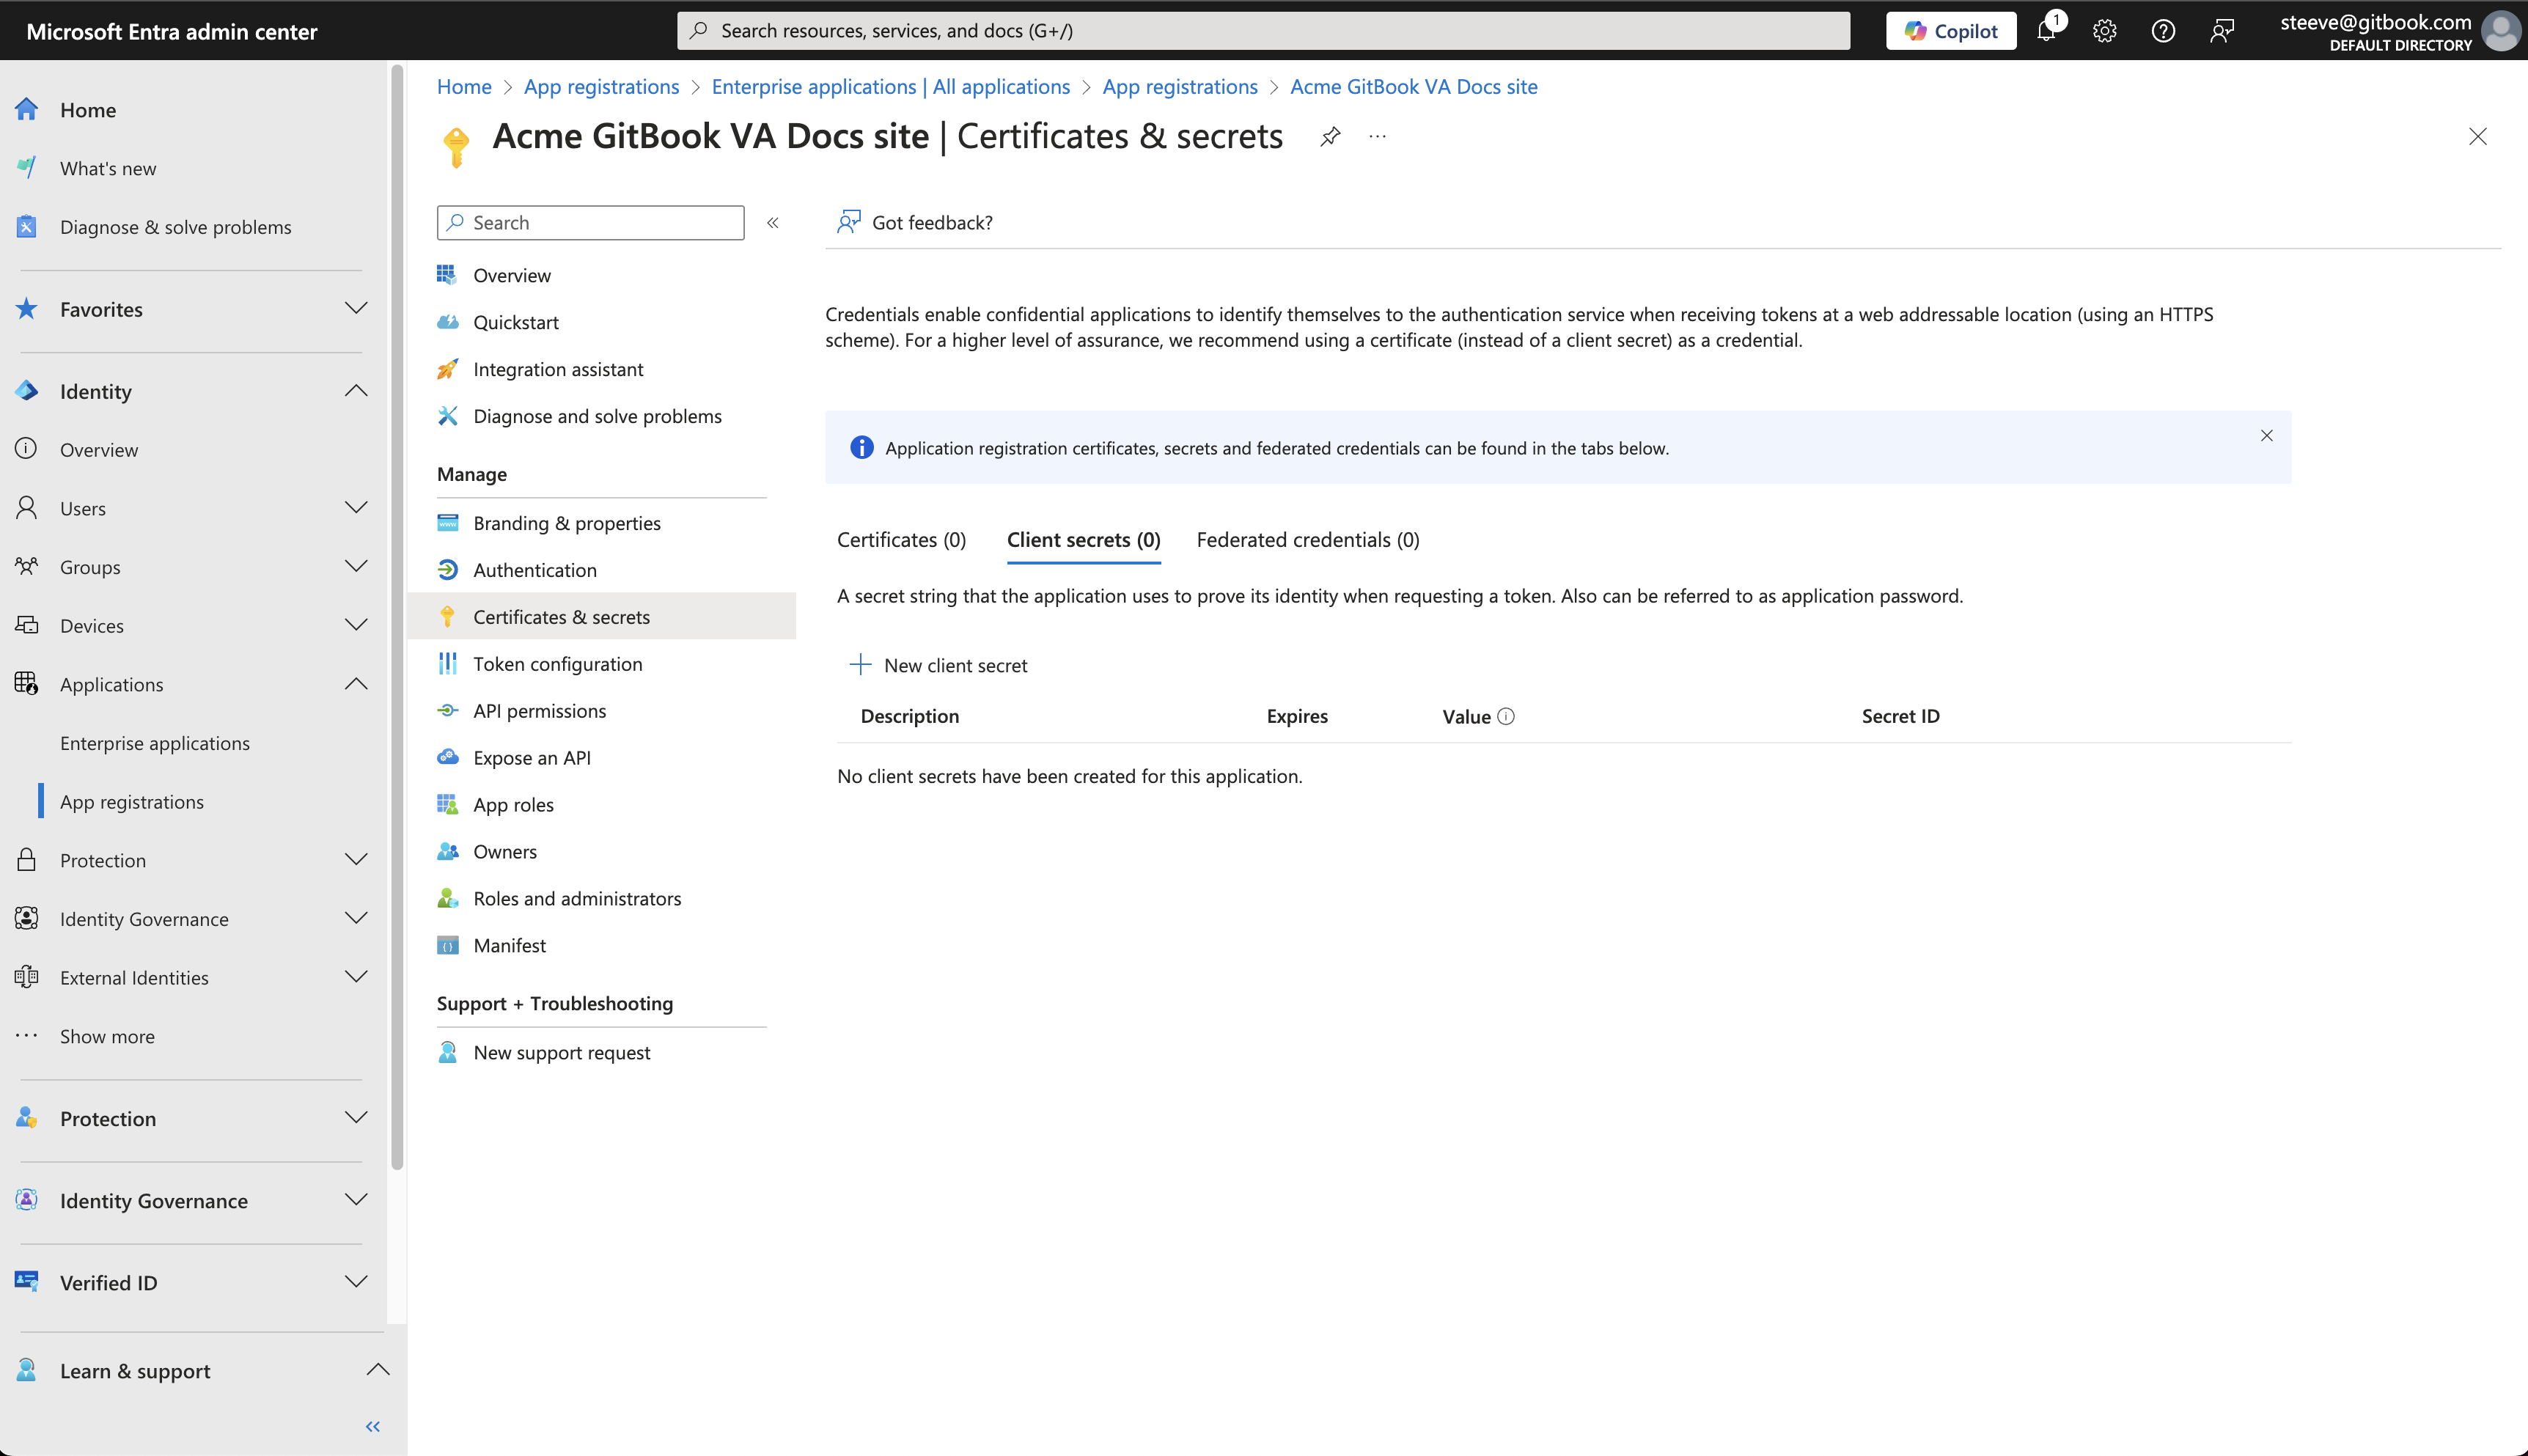Open Token configuration settings
This screenshot has width=2528, height=1456.
(x=557, y=663)
